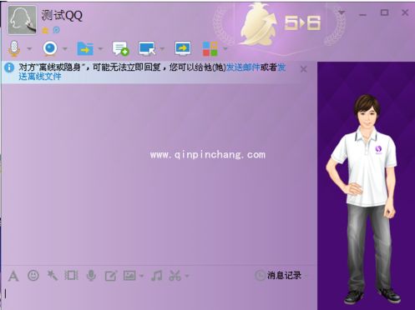The height and width of the screenshot is (310, 415).
Task: Expand the screenshot options dropdown arrow
Action: tap(187, 276)
